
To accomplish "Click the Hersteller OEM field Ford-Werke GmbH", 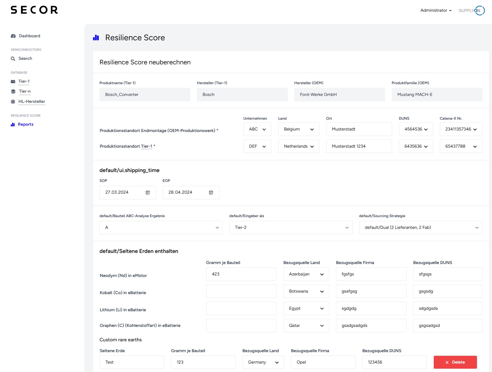I will [x=340, y=95].
